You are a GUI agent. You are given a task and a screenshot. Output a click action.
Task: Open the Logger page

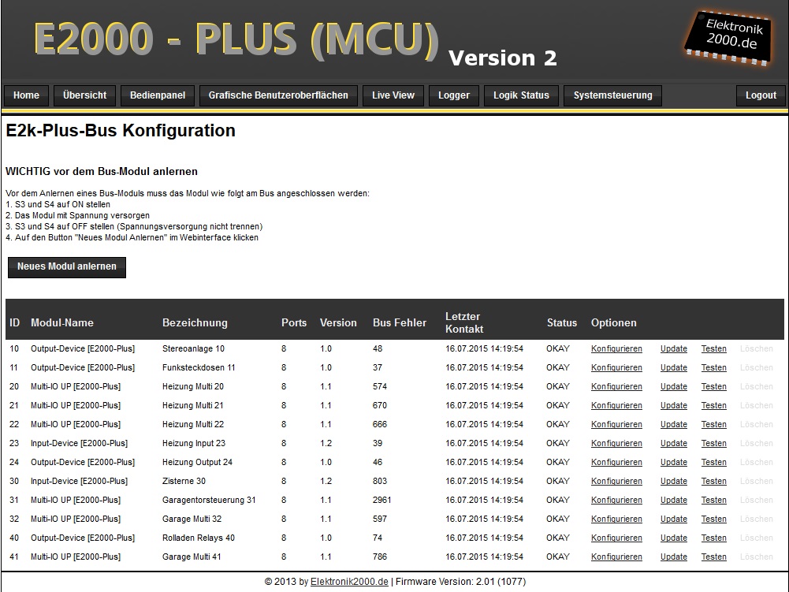454,95
